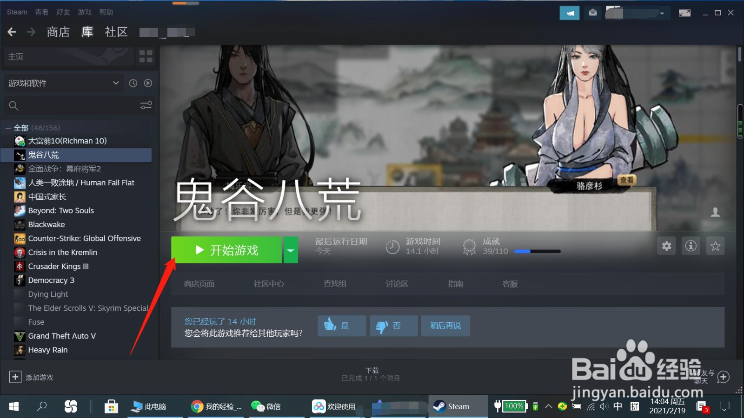Select Blackwake in game list
This screenshot has width=744, height=418.
[x=46, y=224]
